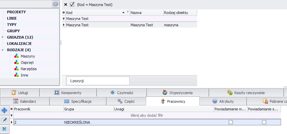Screen dimensions: 287x134
Task: Check the first Powiadamianie checkbox in row 2
Action: tap(231, 122)
